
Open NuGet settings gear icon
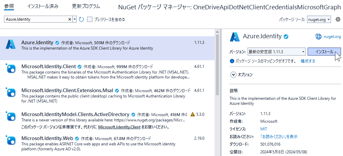pos(338,19)
